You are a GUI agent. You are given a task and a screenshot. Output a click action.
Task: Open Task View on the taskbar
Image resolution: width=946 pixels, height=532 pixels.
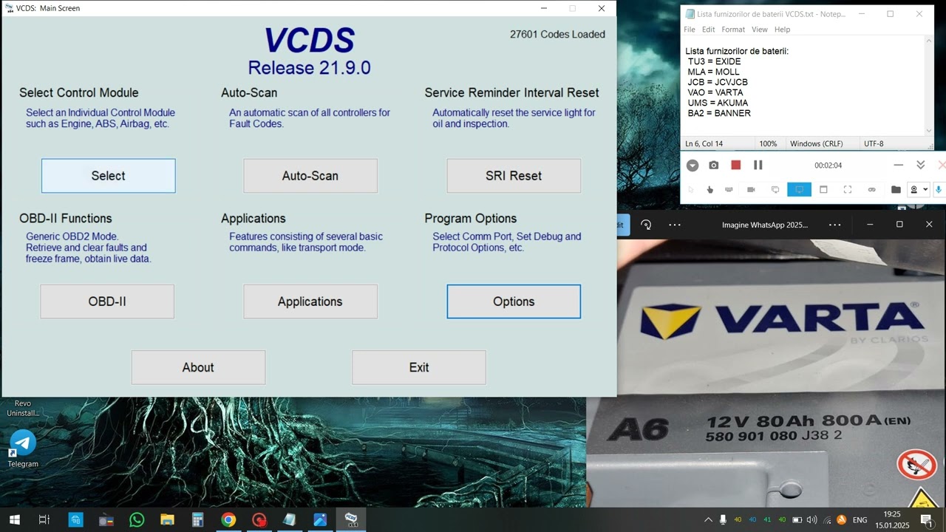44,520
